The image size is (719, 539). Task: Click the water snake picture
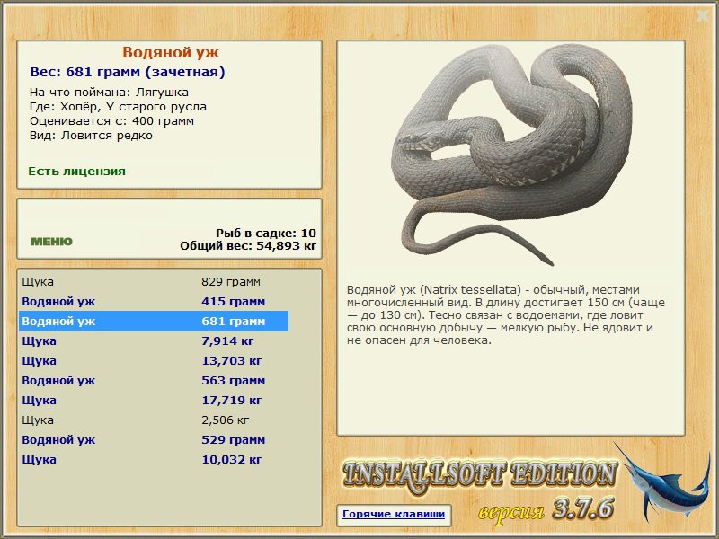[510, 155]
